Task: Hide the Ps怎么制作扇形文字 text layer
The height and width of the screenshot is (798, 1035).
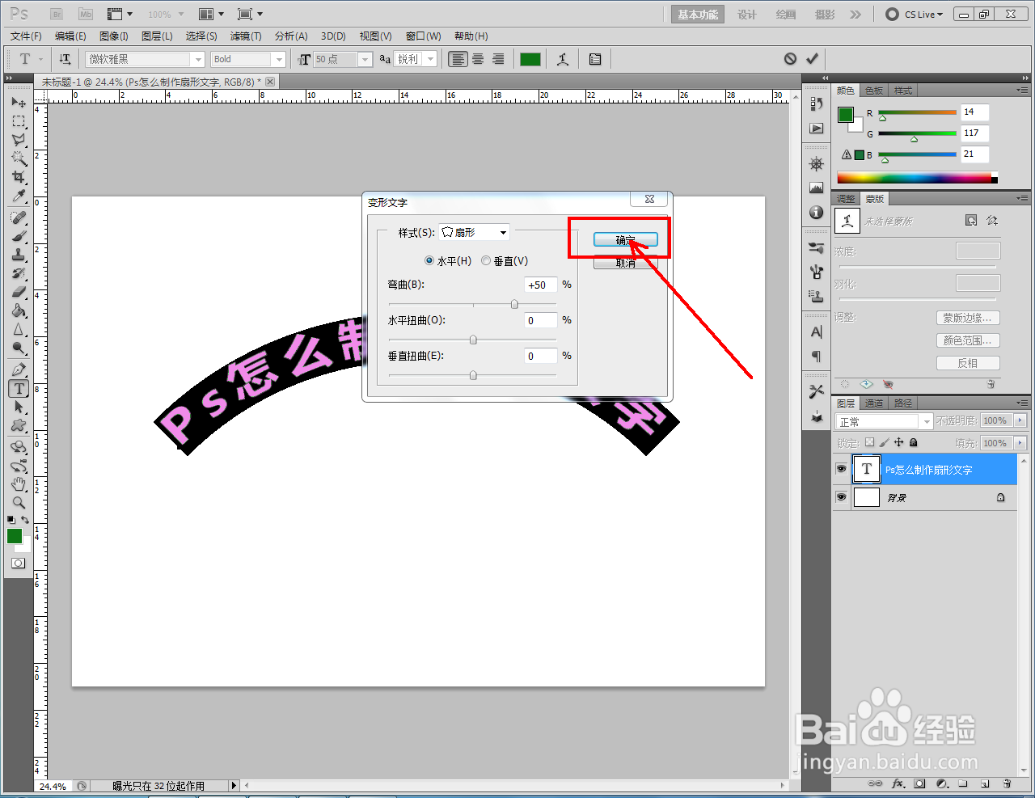Action: (x=841, y=469)
